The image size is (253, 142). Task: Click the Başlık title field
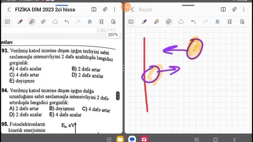(x=145, y=9)
